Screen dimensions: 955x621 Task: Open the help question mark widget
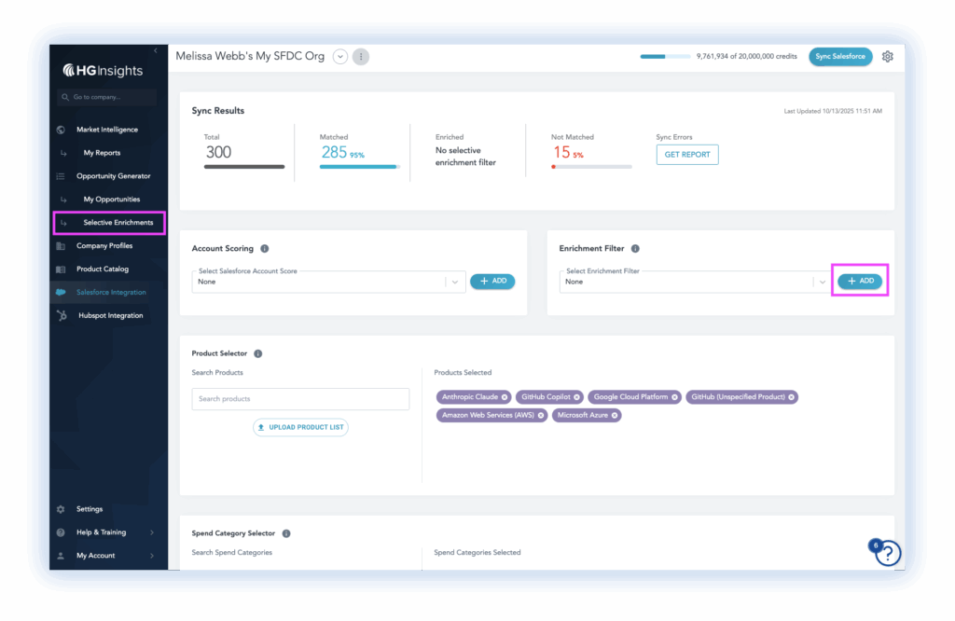point(888,553)
